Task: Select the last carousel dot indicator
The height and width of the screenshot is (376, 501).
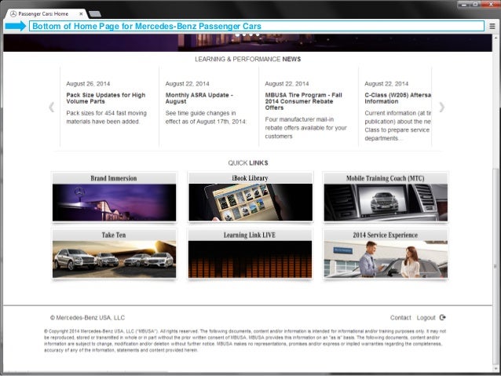Action: tap(258, 35)
